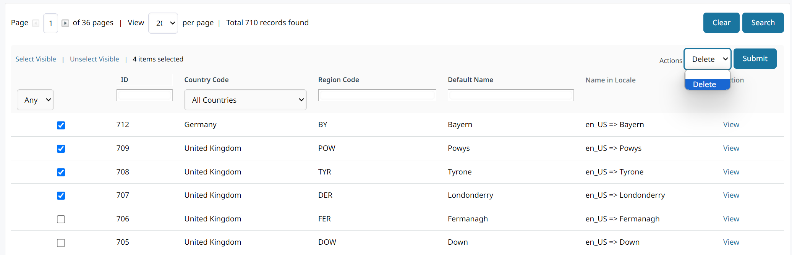Focus the ID filter input

[x=144, y=95]
